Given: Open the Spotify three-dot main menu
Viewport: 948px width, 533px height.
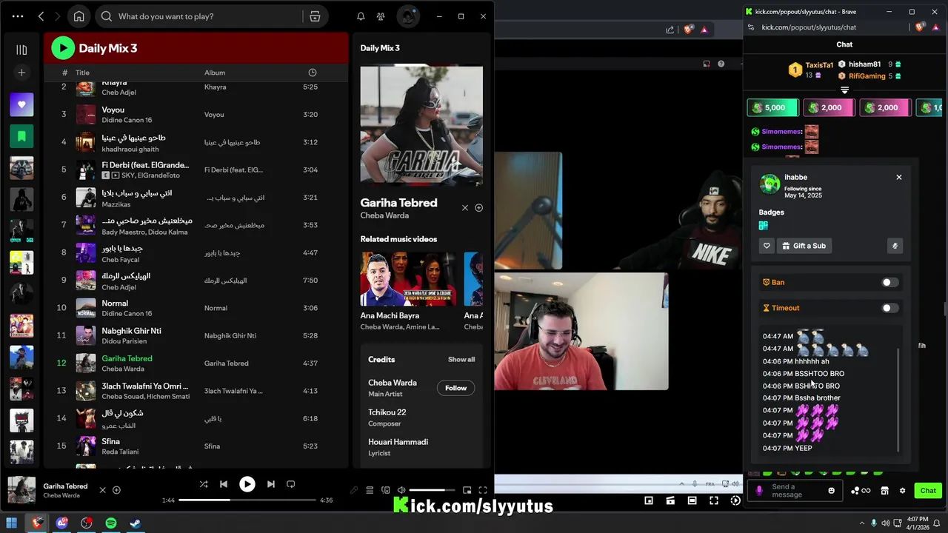Looking at the screenshot, I should tap(18, 16).
